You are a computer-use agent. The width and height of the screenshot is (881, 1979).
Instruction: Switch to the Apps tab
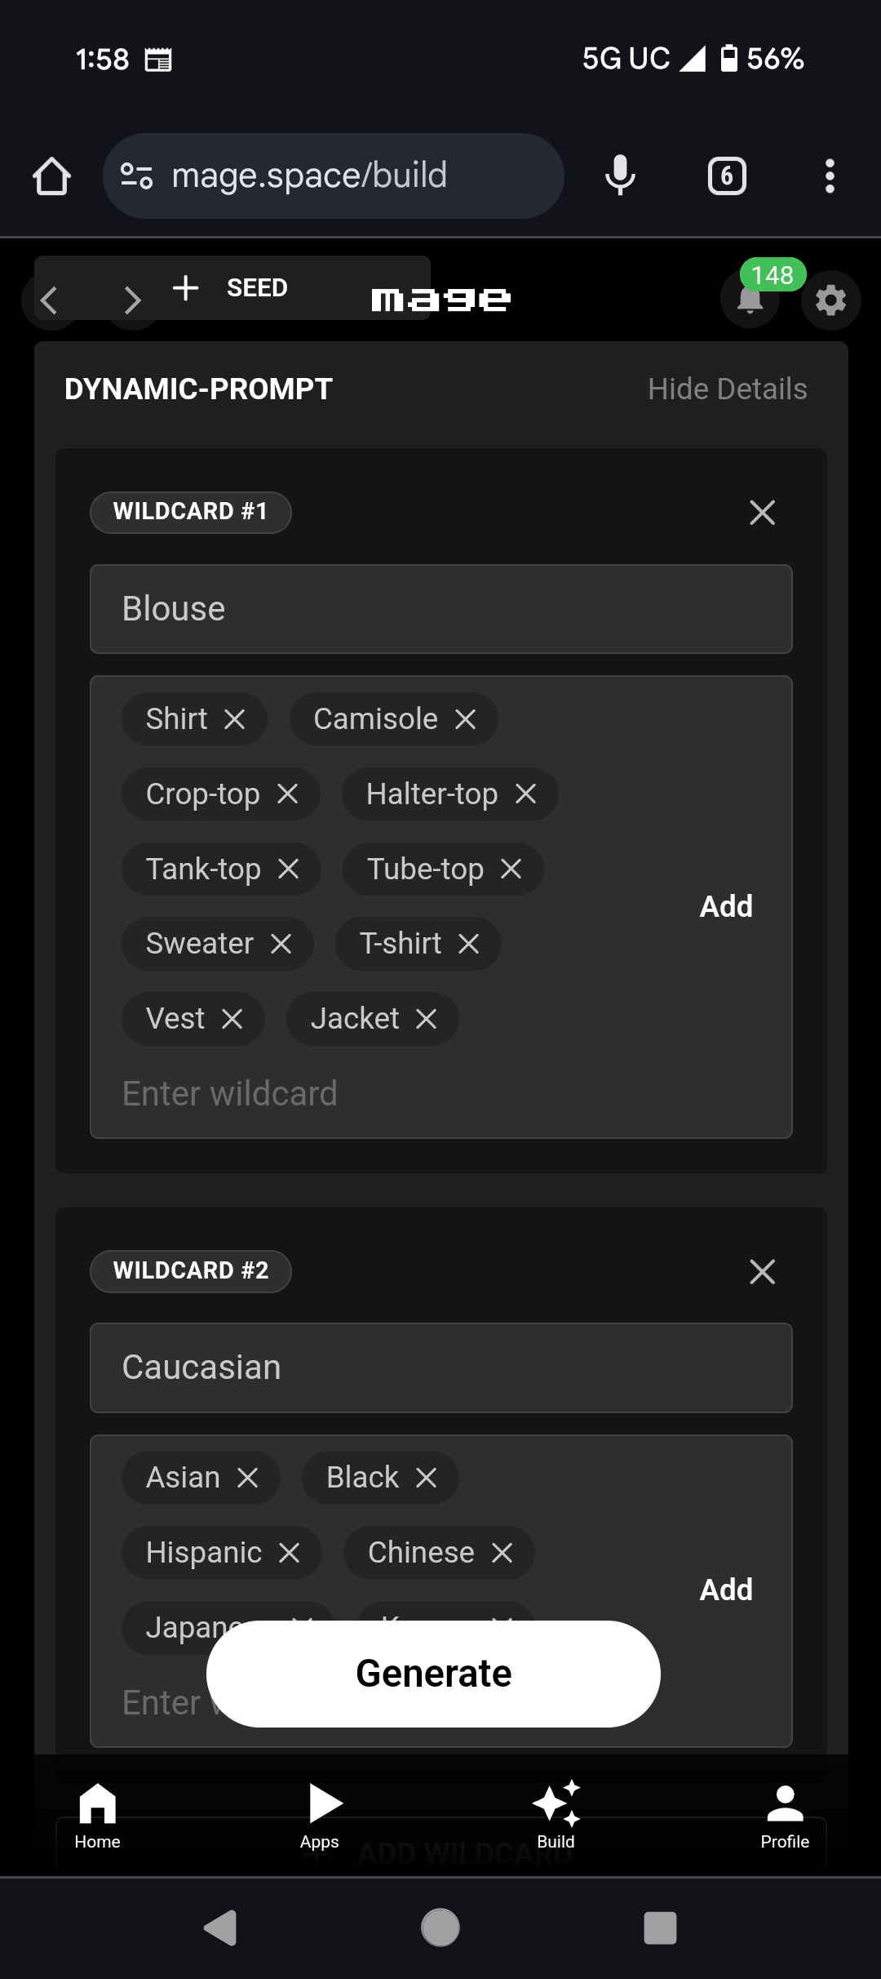pyautogui.click(x=320, y=1816)
